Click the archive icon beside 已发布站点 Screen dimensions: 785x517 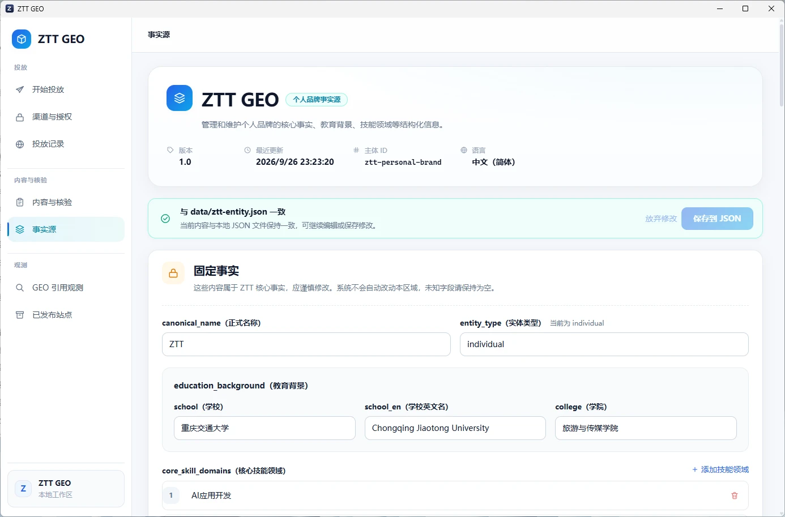[20, 315]
